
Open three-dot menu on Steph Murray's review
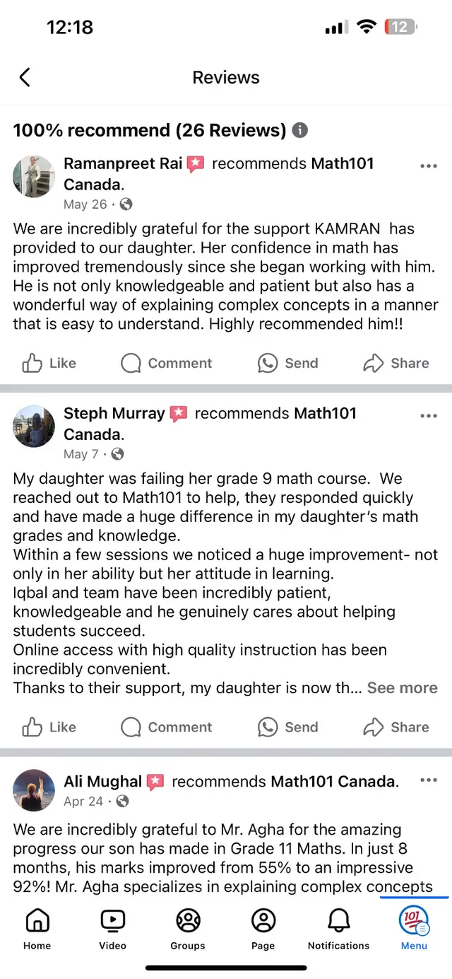pos(429,416)
